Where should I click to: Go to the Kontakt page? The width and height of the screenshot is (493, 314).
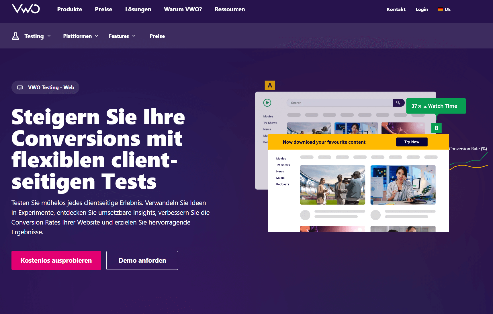point(396,9)
